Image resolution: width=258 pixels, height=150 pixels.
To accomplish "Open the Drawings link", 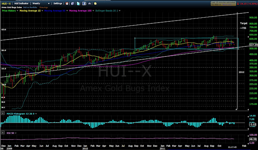I will pyautogui.click(x=44, y=7).
